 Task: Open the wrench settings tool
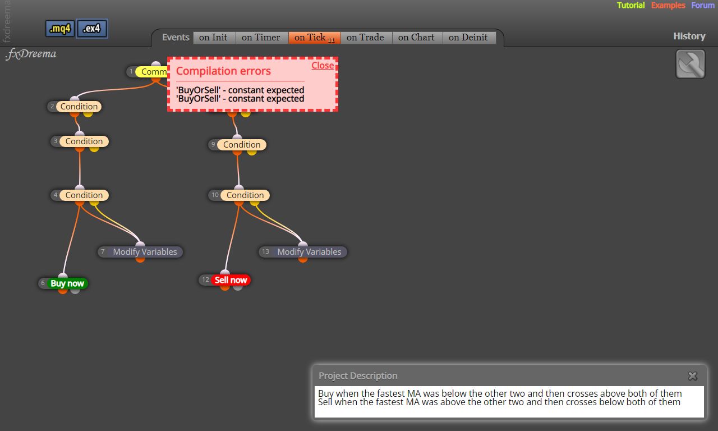pos(691,65)
